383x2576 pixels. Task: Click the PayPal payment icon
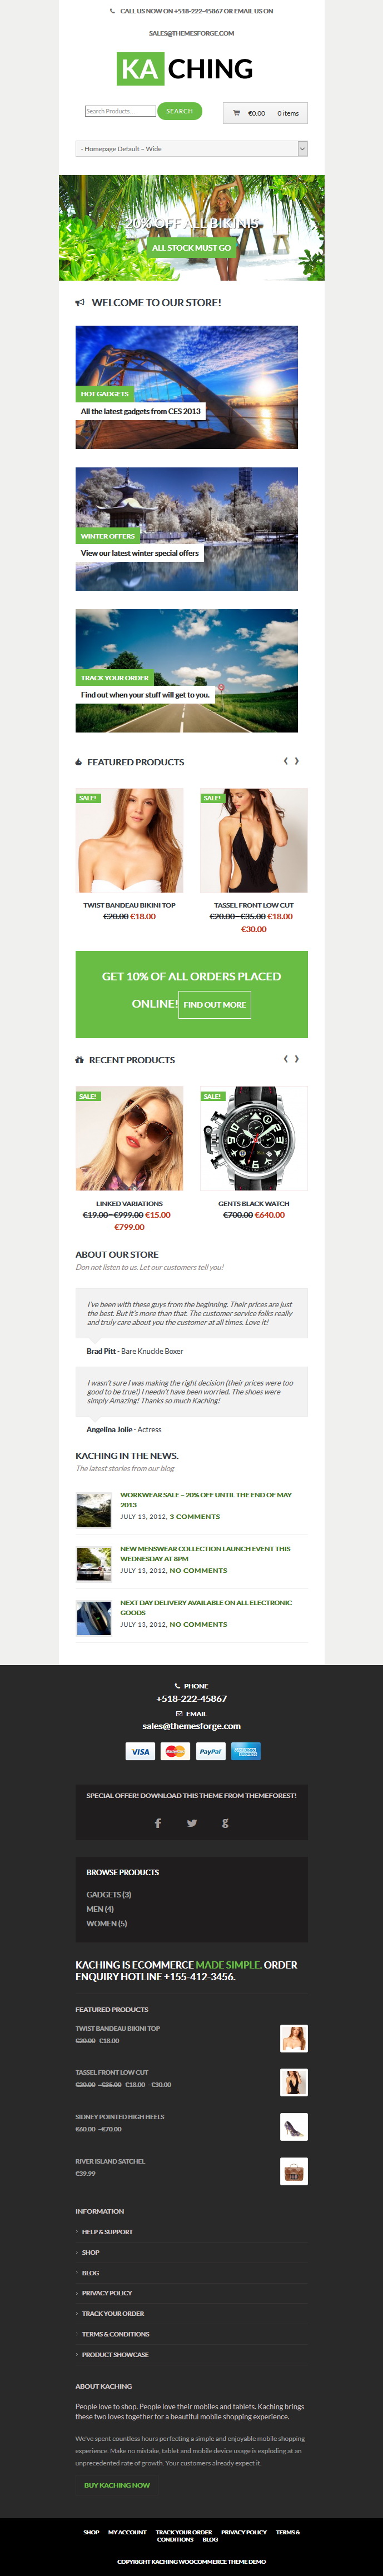point(210,1751)
